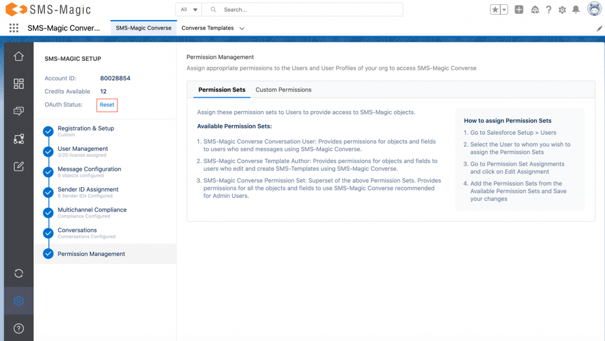Open the Sender ID Assignment step
Image resolution: width=605 pixels, height=341 pixels.
tap(88, 189)
